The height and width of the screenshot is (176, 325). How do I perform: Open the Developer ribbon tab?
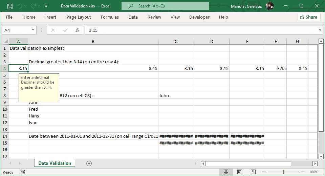[x=199, y=17]
